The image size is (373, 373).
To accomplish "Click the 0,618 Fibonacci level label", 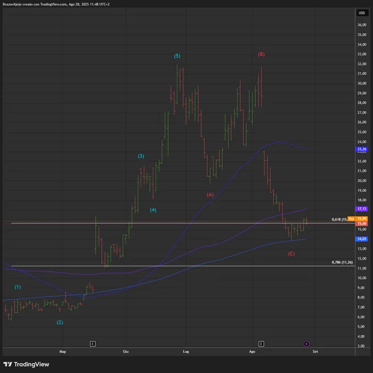I will (x=340, y=219).
